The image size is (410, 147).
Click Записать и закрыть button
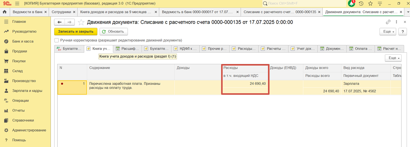pyautogui.click(x=76, y=32)
